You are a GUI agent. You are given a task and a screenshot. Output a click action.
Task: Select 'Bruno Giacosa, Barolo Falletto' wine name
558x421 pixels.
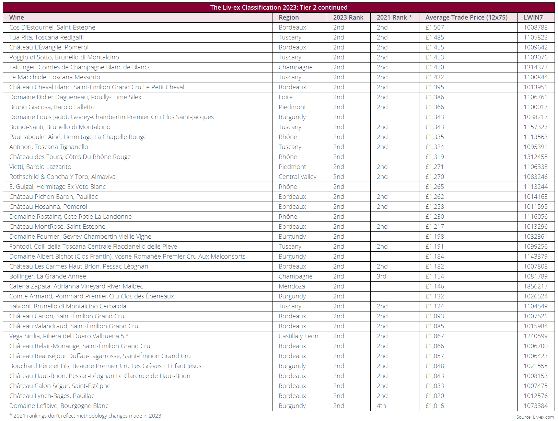(x=52, y=107)
